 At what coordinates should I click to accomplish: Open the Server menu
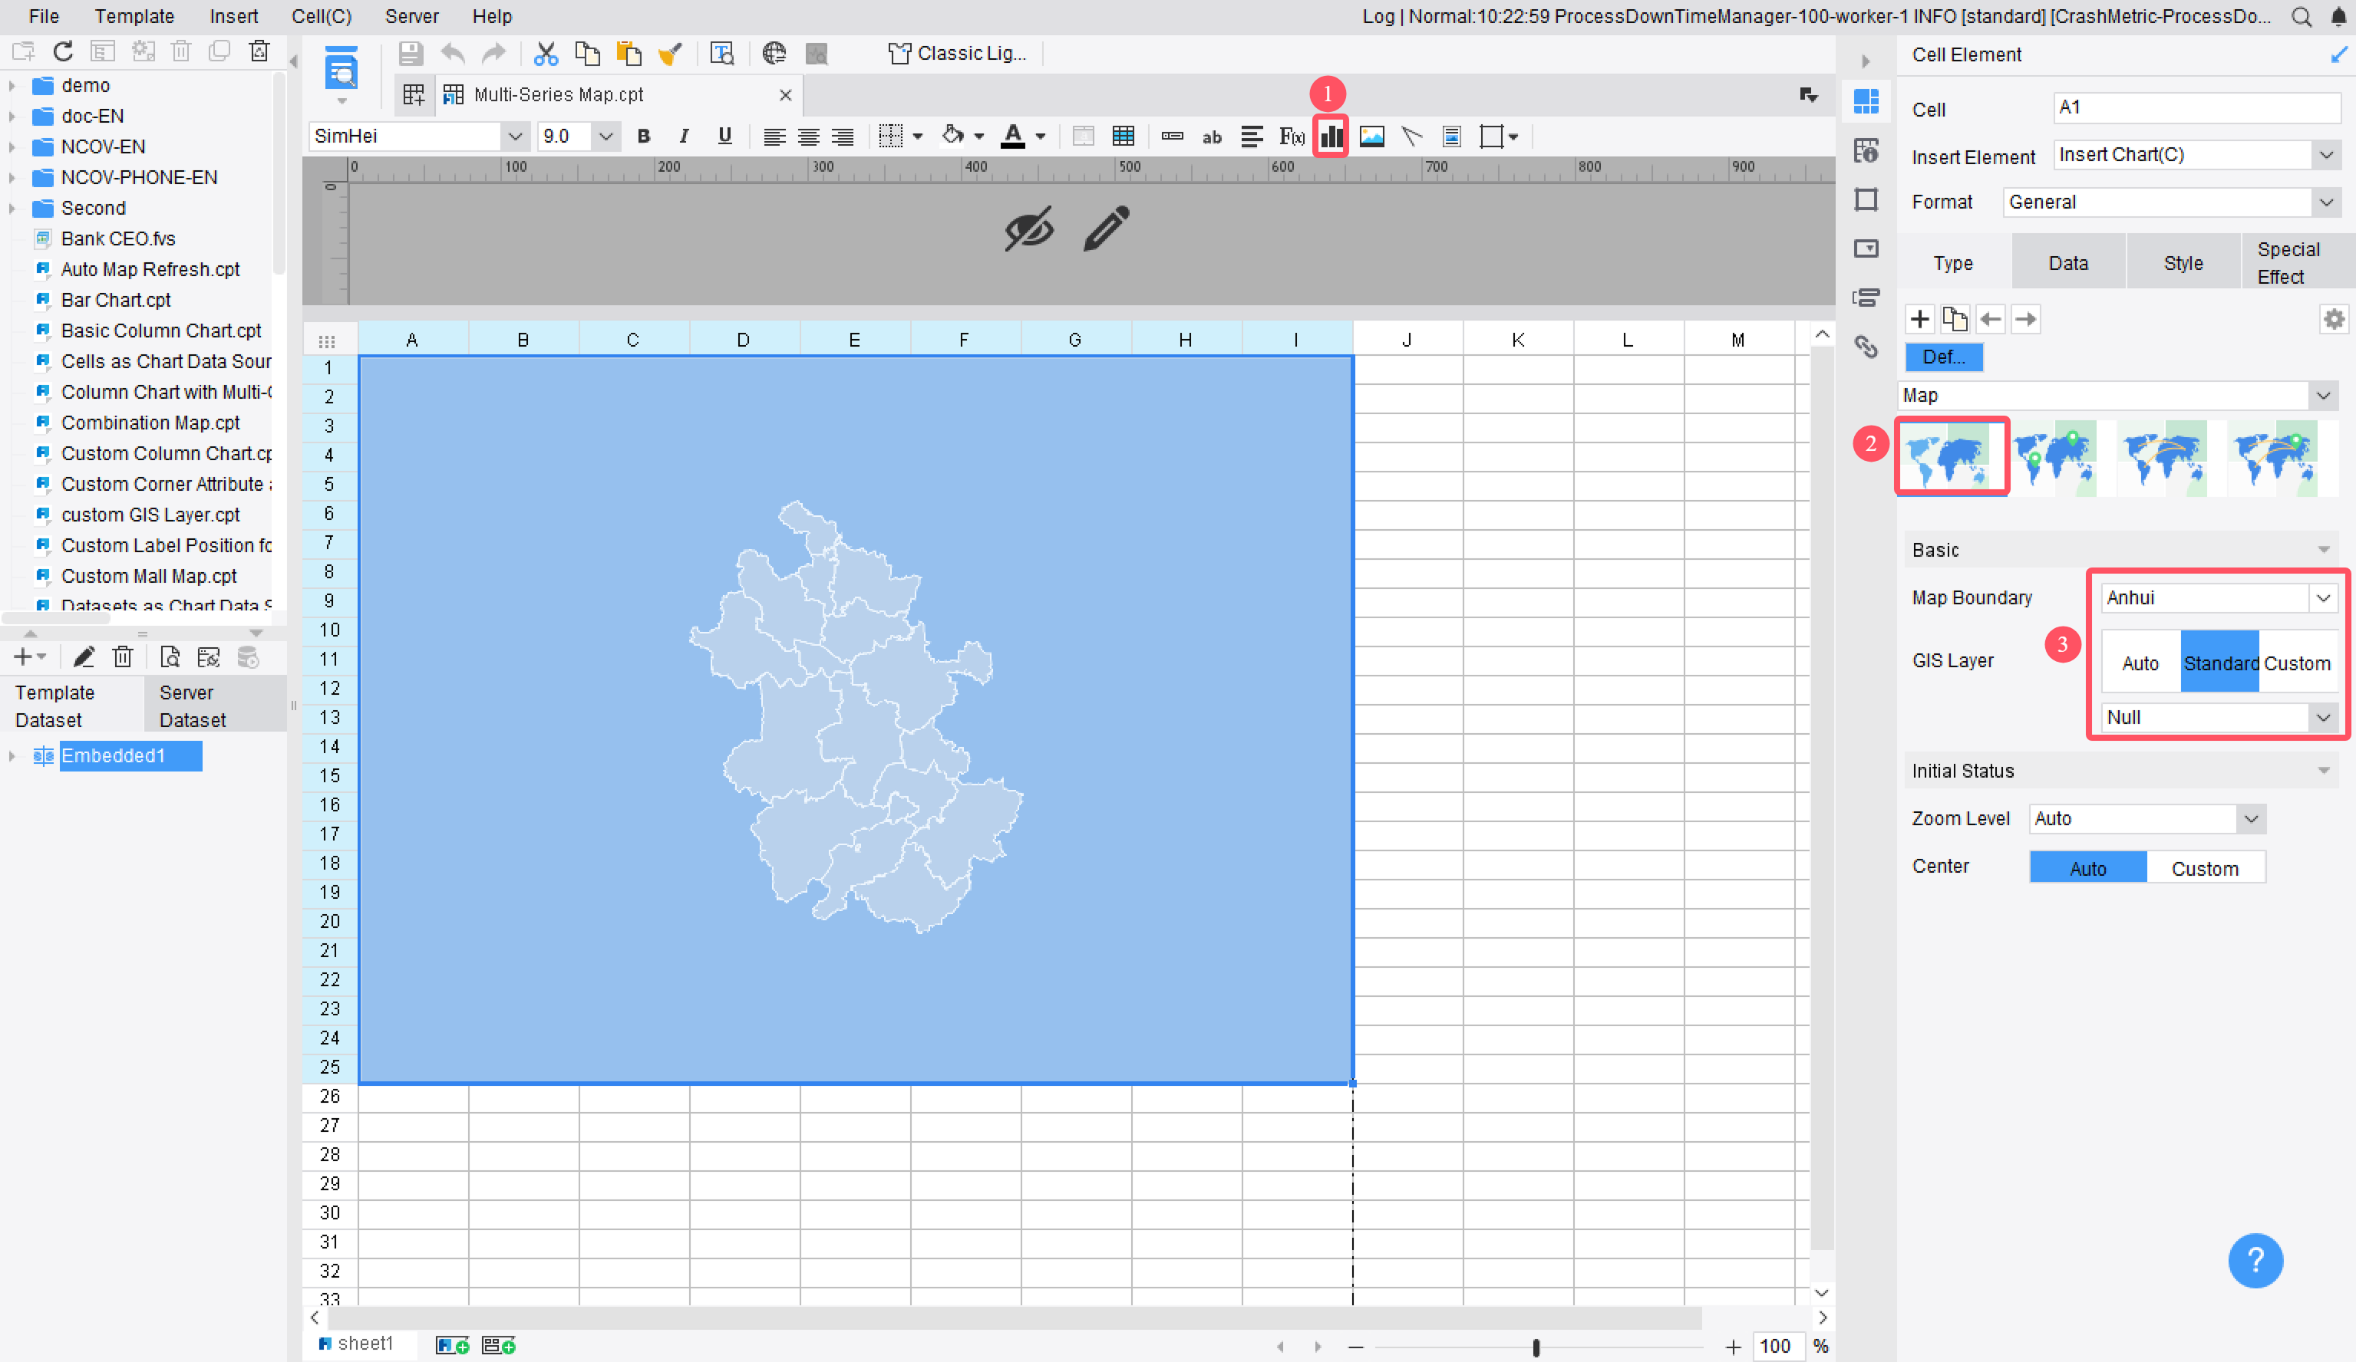coord(411,16)
